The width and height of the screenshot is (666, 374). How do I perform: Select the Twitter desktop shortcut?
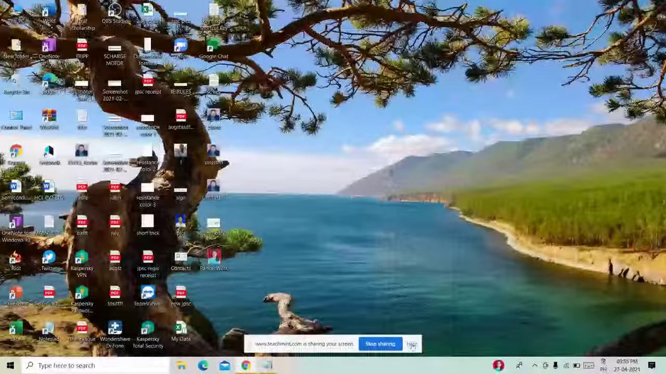pyautogui.click(x=49, y=261)
